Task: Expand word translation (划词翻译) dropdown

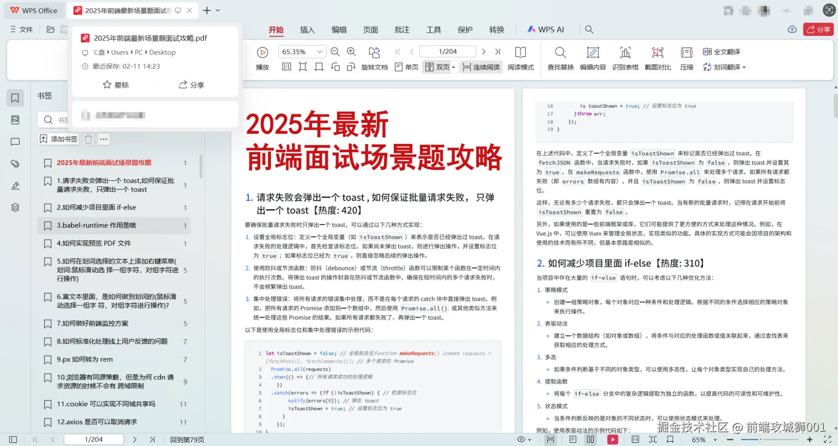Action: (x=744, y=67)
